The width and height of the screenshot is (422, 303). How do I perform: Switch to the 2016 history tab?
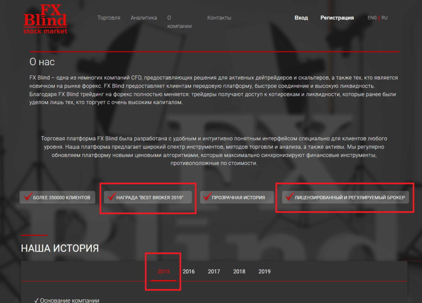pyautogui.click(x=189, y=272)
